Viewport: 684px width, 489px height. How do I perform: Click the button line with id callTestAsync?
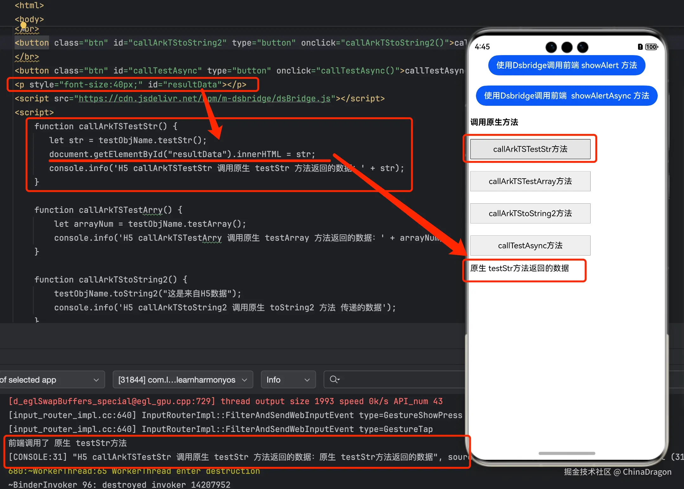239,71
